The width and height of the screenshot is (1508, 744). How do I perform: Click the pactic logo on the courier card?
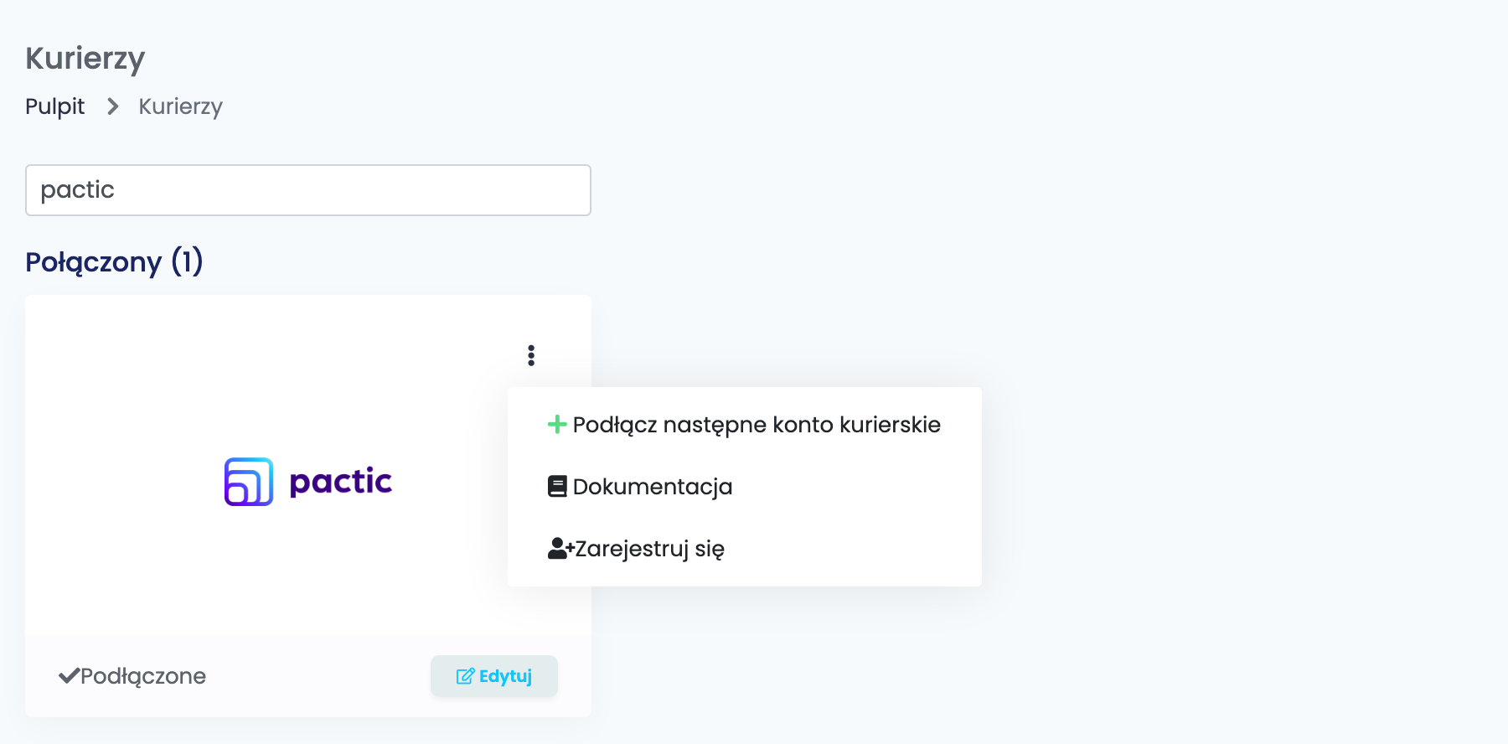tap(308, 482)
